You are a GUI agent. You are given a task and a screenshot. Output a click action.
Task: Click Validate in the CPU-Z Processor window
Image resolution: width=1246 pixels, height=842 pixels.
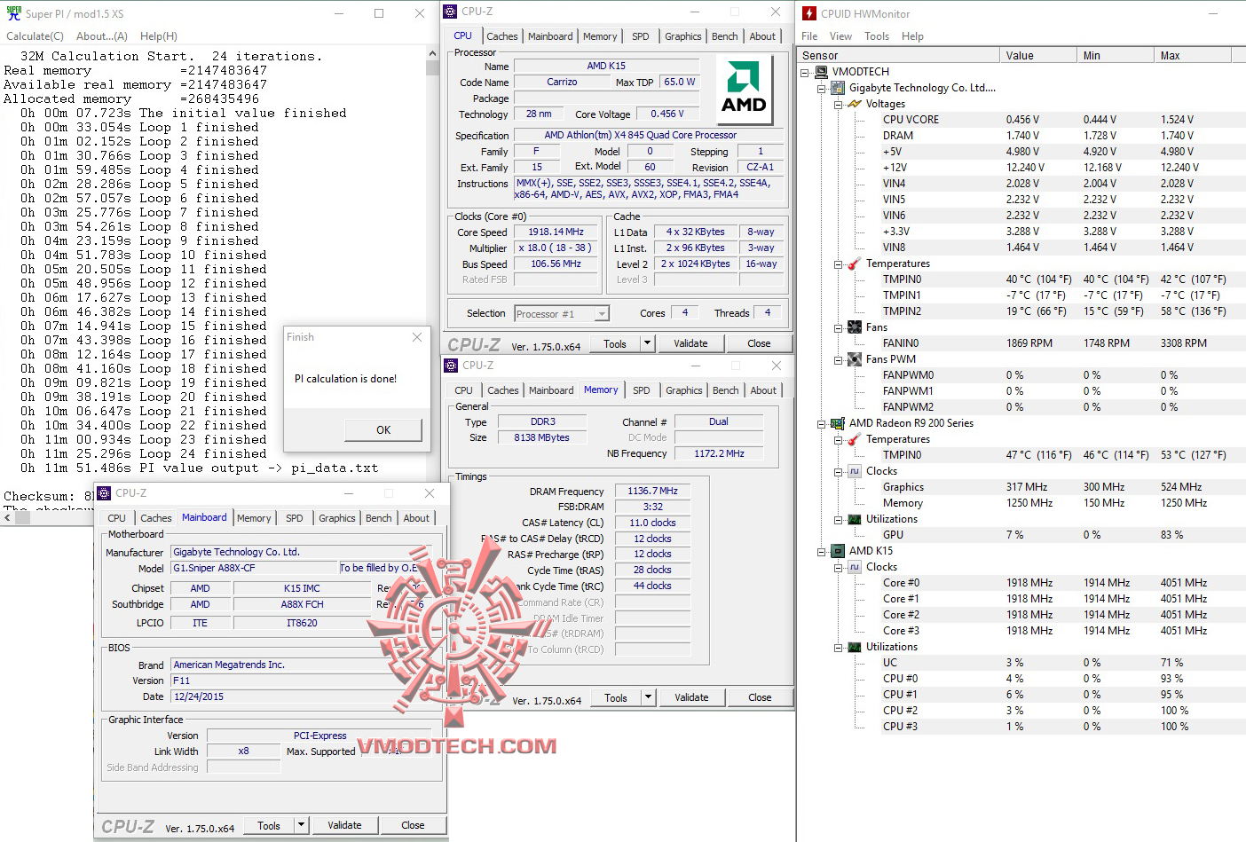point(690,343)
